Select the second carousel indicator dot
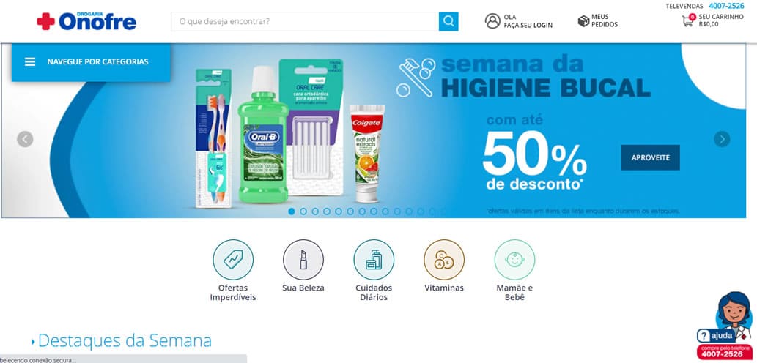The width and height of the screenshot is (757, 363). tap(303, 212)
